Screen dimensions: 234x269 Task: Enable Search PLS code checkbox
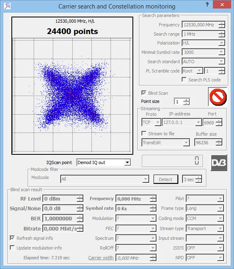pyautogui.click(x=184, y=79)
